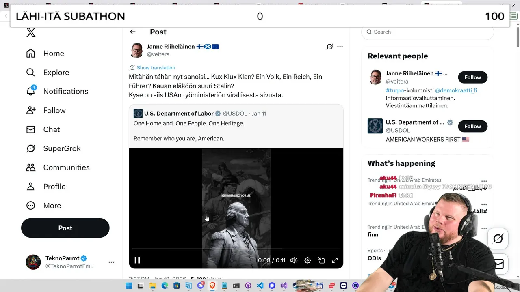Open the Explore magnifier icon
Screen dimensions: 520x292
point(30,73)
